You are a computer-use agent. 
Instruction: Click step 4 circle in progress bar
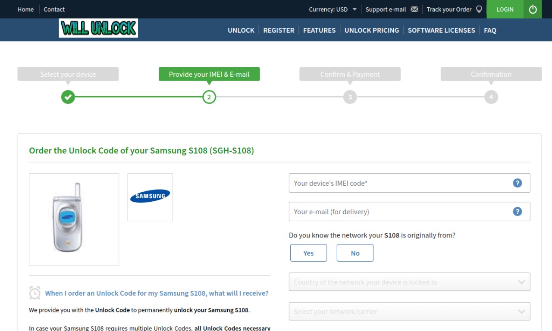(x=491, y=97)
